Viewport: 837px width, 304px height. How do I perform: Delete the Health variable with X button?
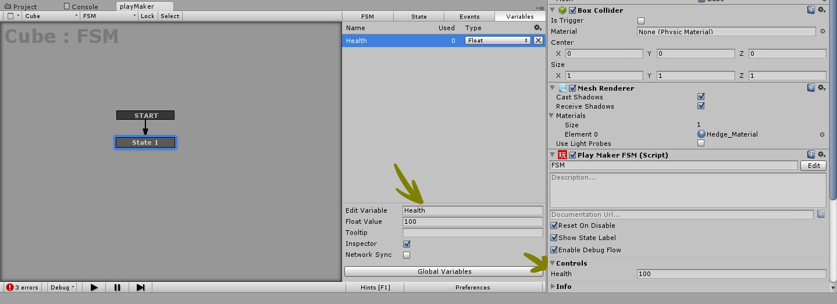point(538,40)
